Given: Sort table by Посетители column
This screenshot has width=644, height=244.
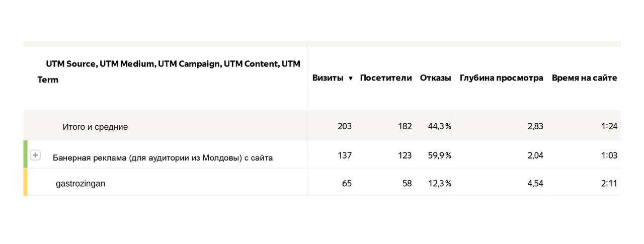Looking at the screenshot, I should pyautogui.click(x=385, y=78).
